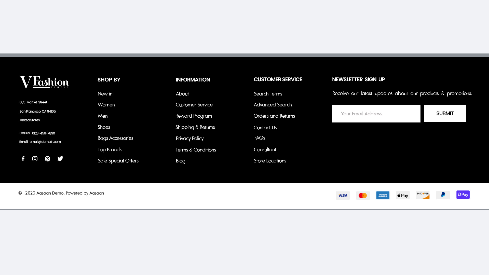Click the V Fashion Studio logo
This screenshot has height=275, width=489.
tap(44, 82)
